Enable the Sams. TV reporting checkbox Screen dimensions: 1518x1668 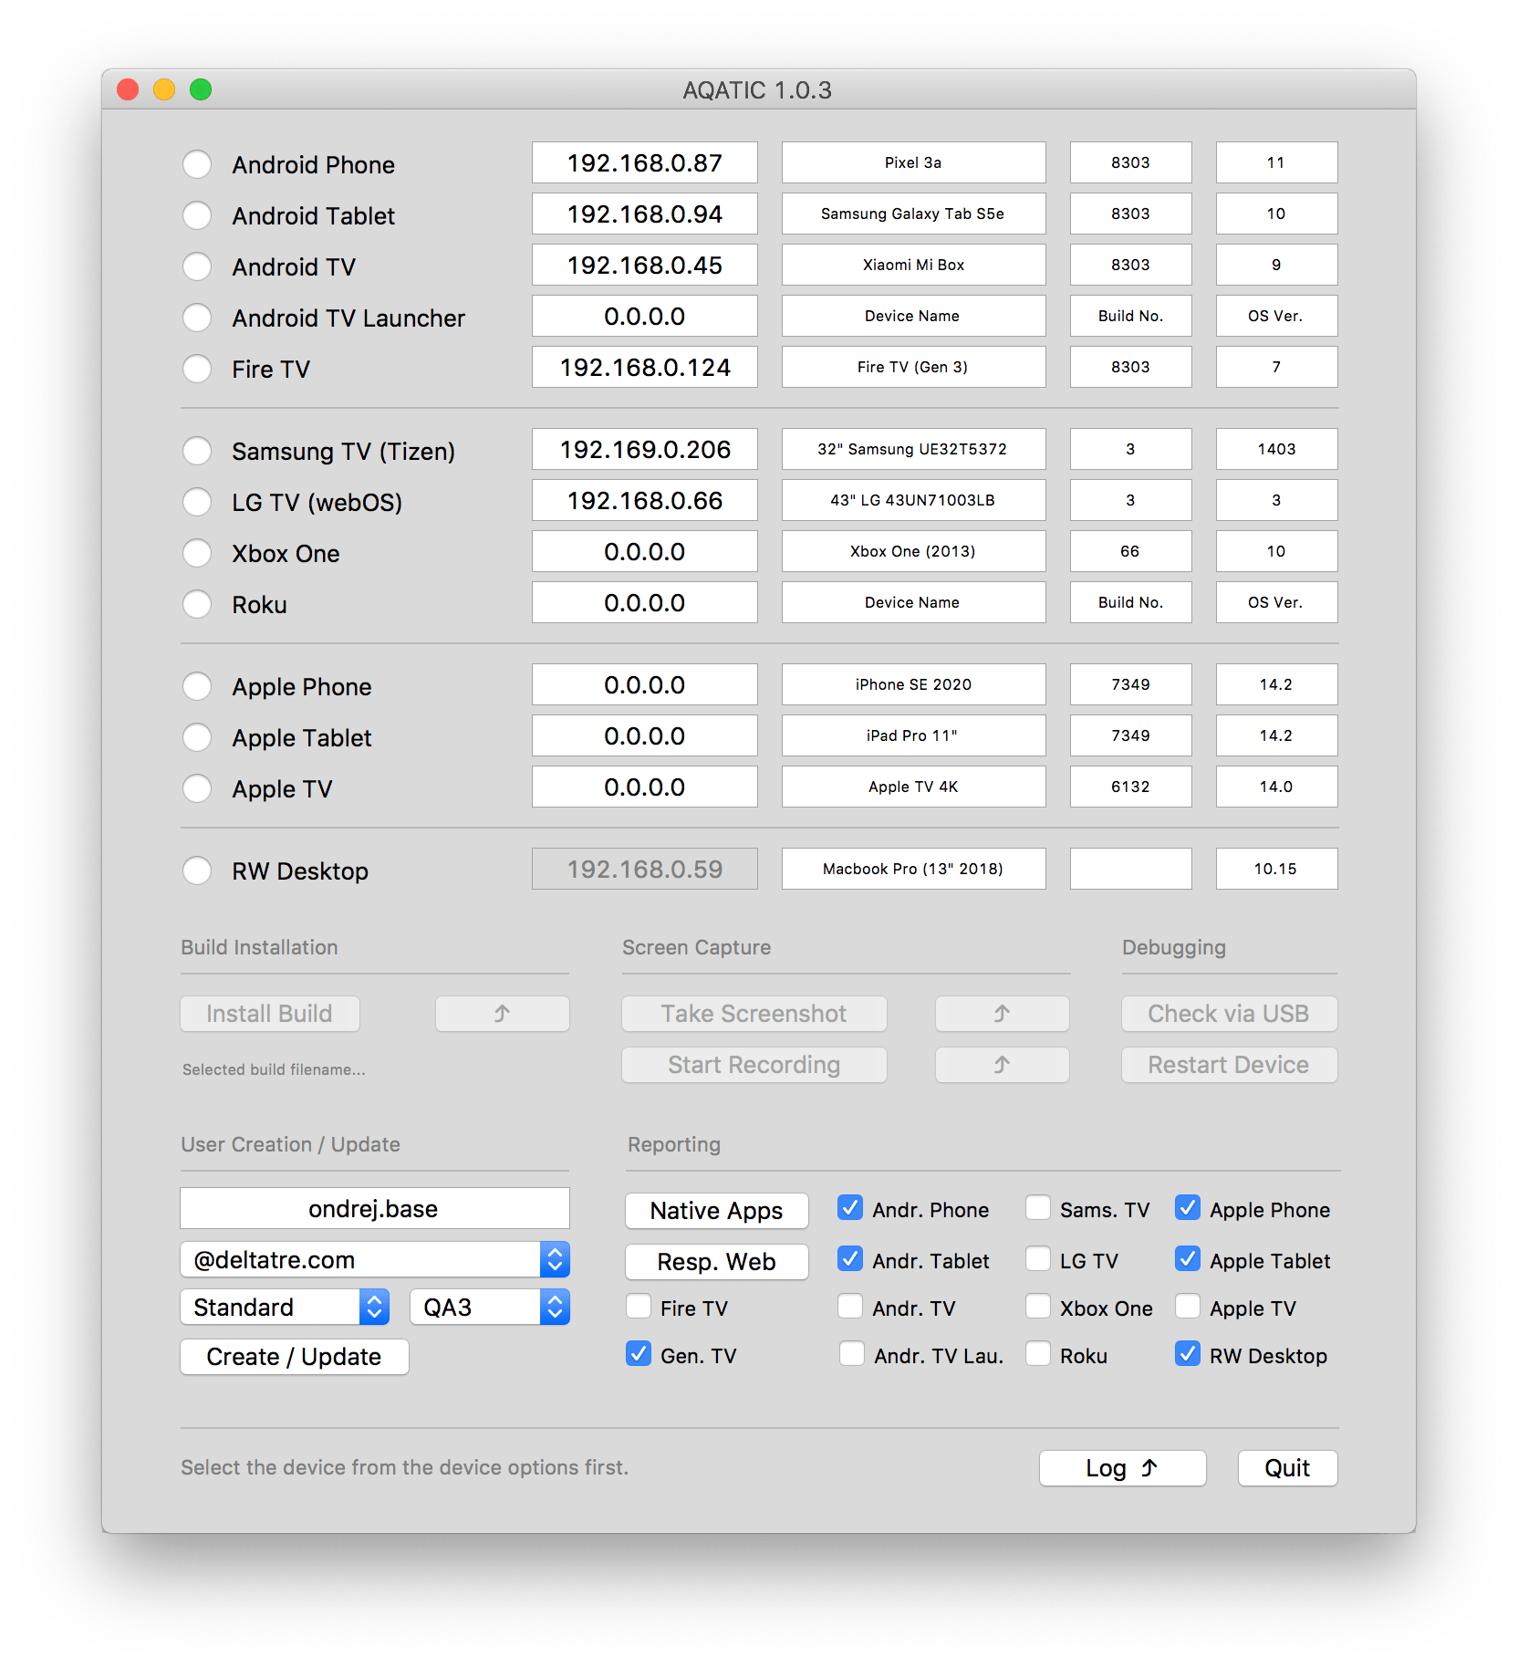1038,1208
